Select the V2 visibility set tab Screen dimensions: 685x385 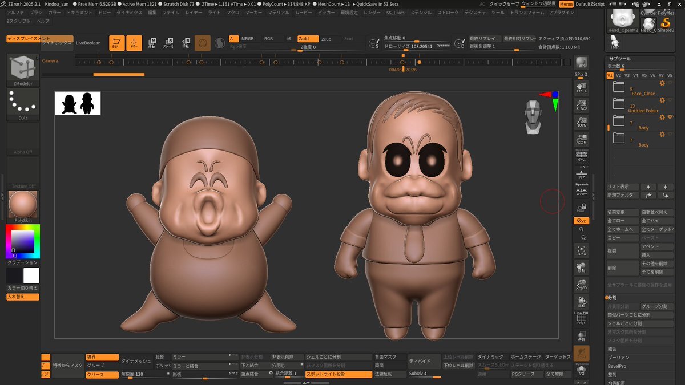pos(618,75)
